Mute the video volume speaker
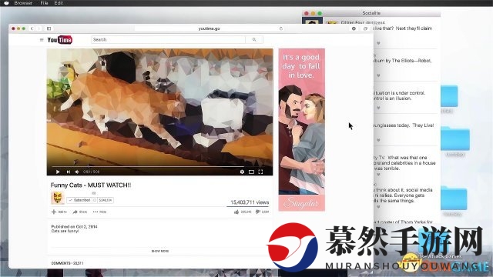 pyautogui.click(x=77, y=172)
